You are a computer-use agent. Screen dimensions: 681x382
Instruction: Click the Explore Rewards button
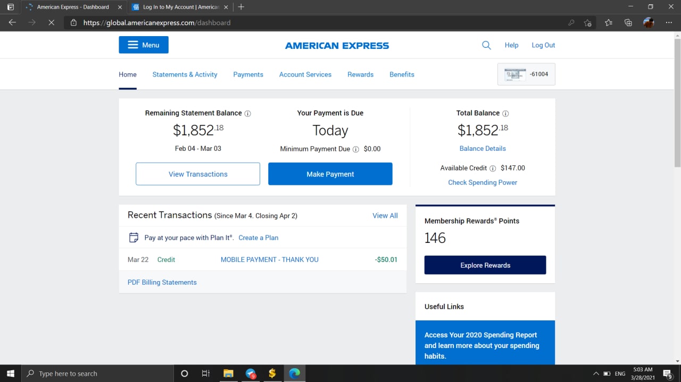tap(485, 265)
